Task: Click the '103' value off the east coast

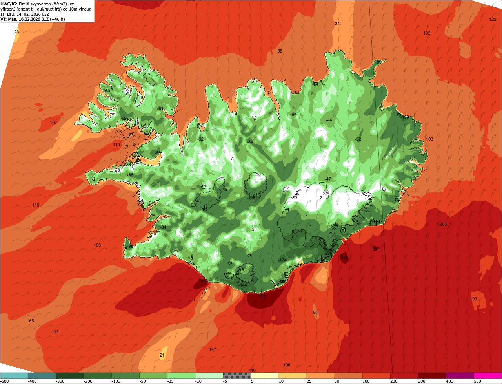Action: pyautogui.click(x=429, y=139)
